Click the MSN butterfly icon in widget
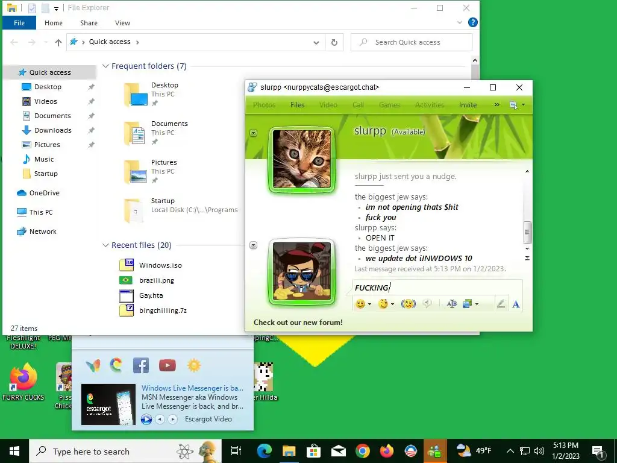Screen dimensions: 617x463 93,365
